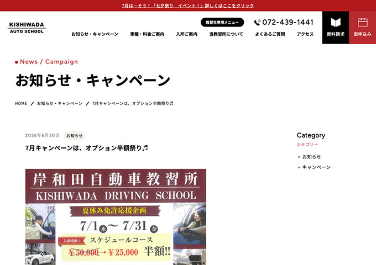
Task: Filter by お知らせ category in sidebar
Action: 311,157
